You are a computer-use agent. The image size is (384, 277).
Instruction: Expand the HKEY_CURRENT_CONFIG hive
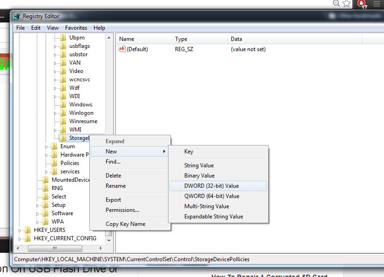tap(20, 239)
